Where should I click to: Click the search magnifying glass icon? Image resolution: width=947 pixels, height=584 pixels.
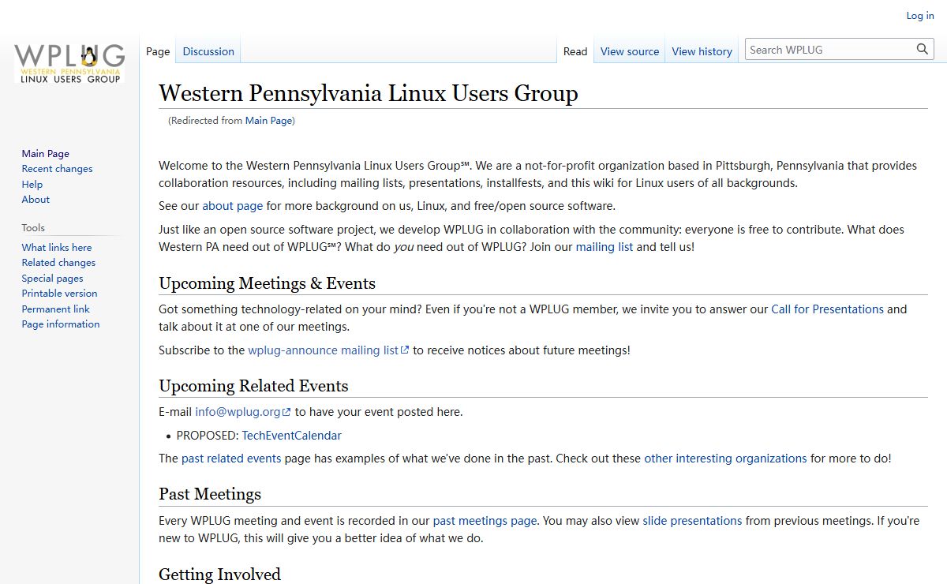923,50
